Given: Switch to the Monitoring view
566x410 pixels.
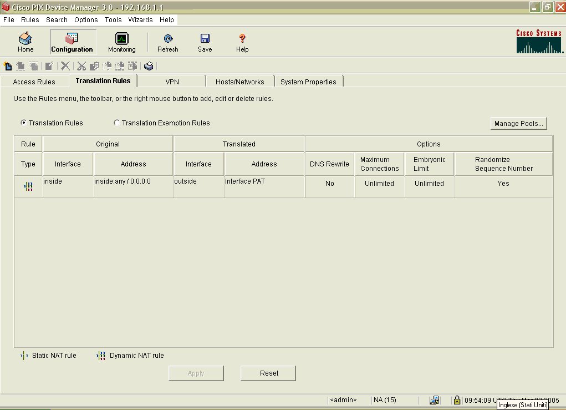Looking at the screenshot, I should click(121, 42).
